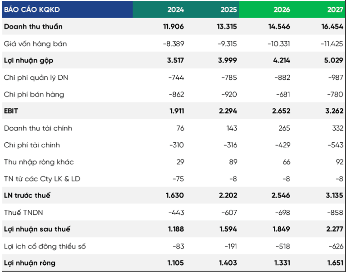Select the net profit value 1.105
This screenshot has height=272, width=347.
[176, 263]
